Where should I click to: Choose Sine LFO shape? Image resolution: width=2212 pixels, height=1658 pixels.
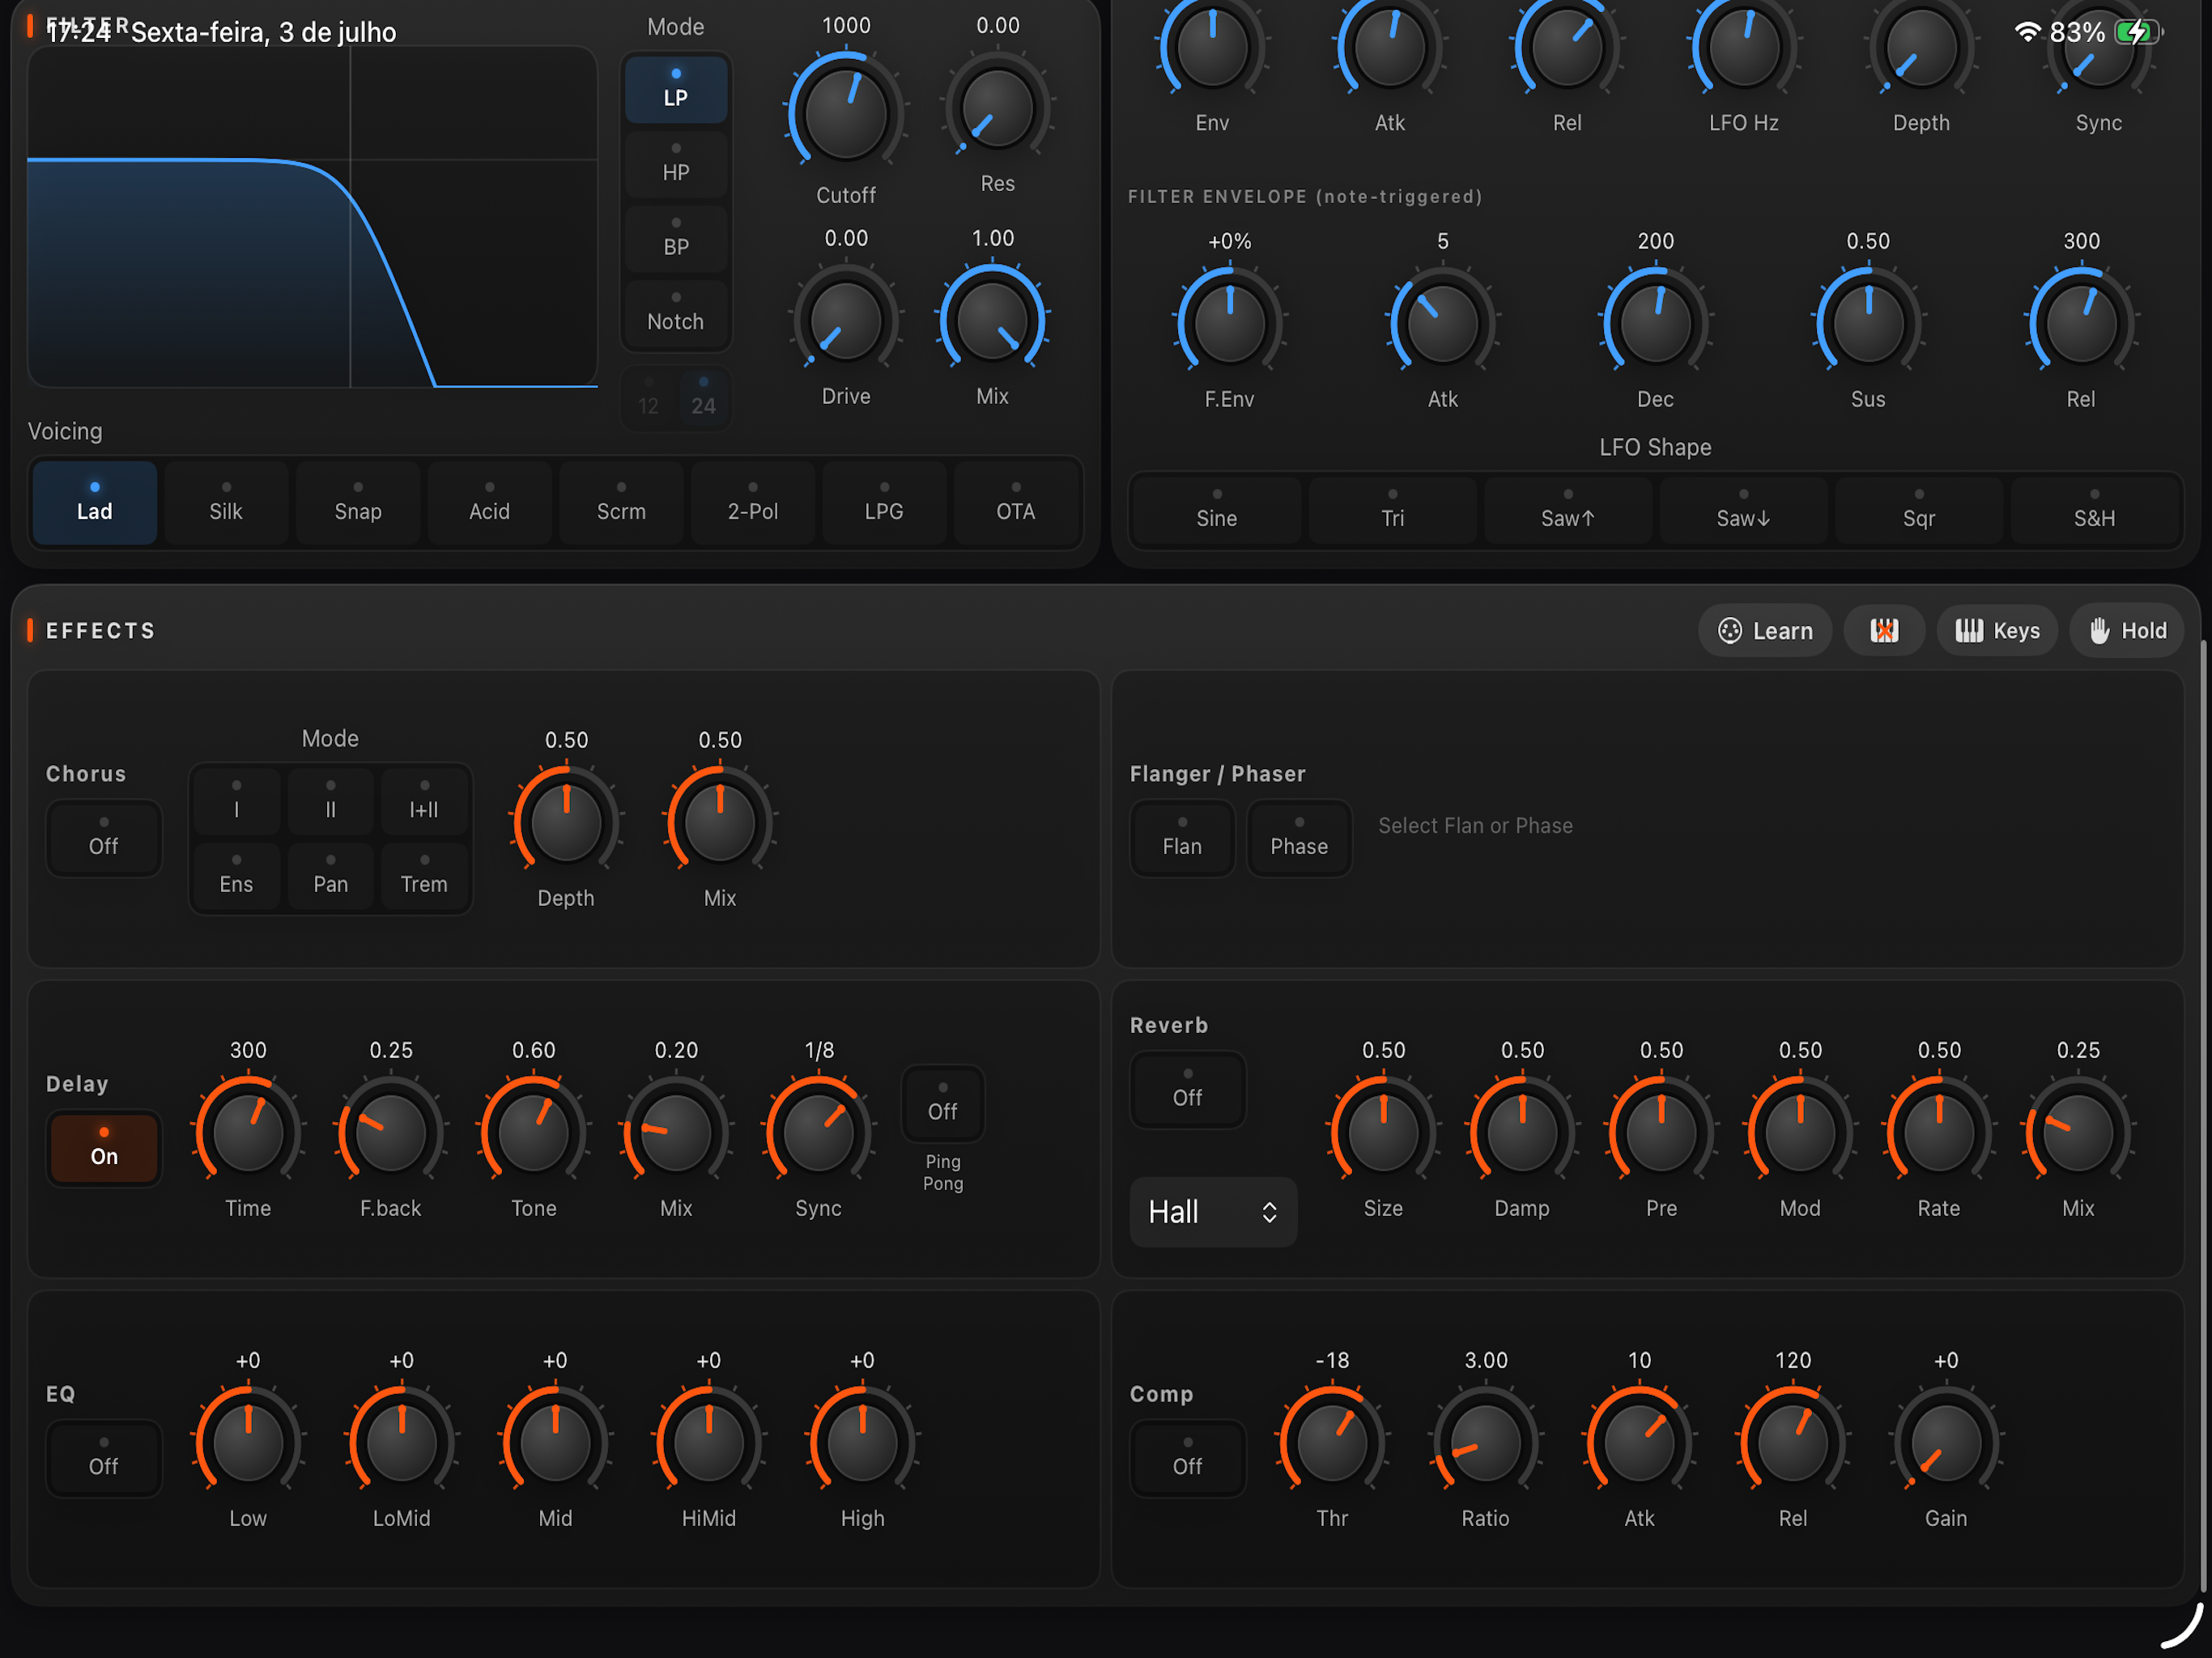(1217, 510)
